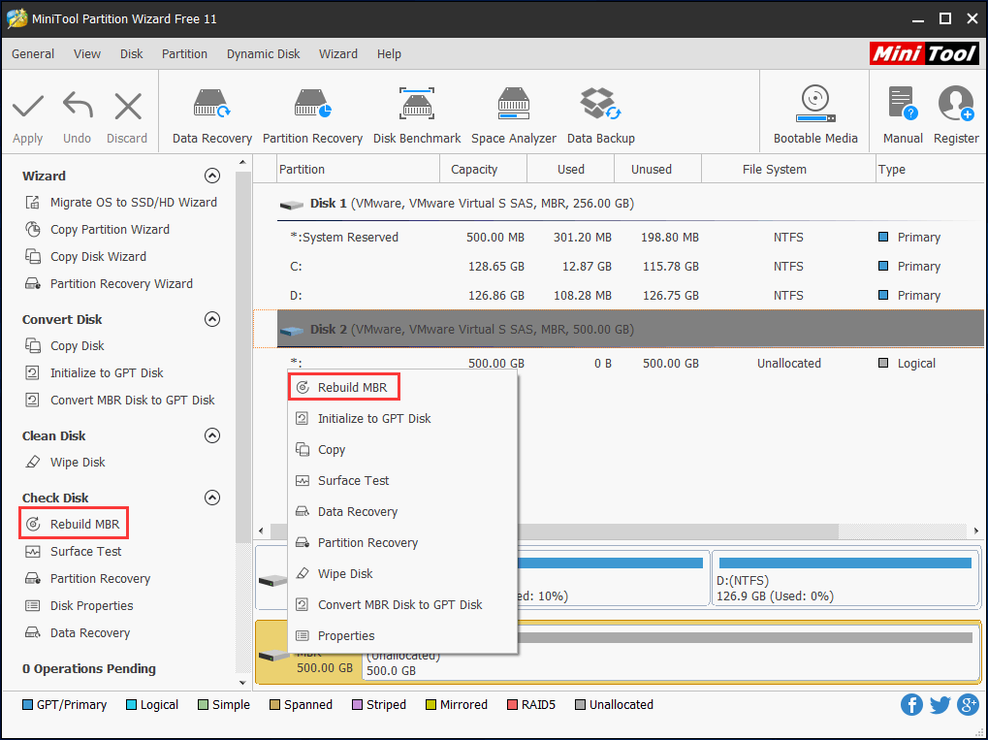Click the Apply checkmark icon

click(x=28, y=107)
